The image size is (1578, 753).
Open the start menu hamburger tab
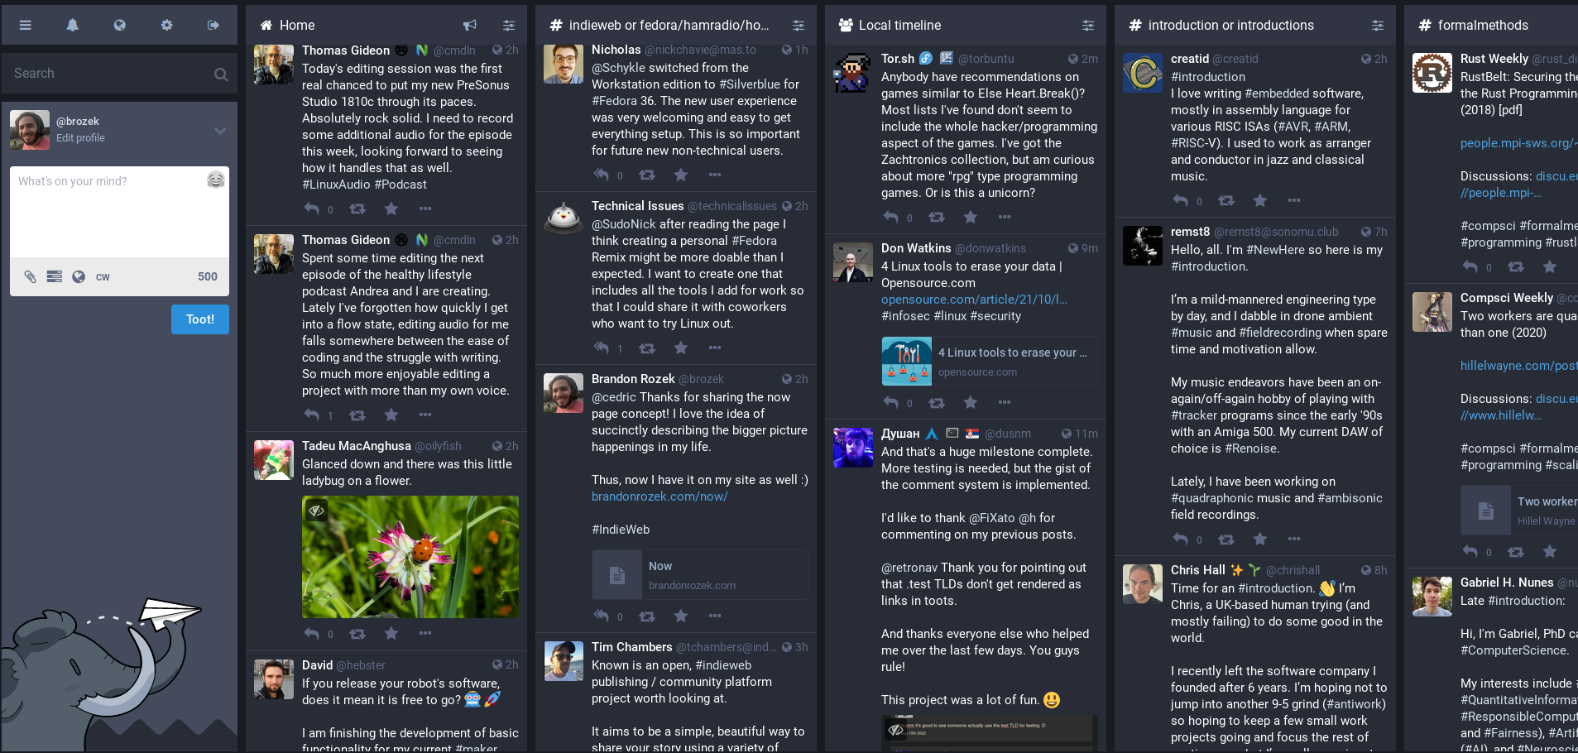tap(26, 25)
